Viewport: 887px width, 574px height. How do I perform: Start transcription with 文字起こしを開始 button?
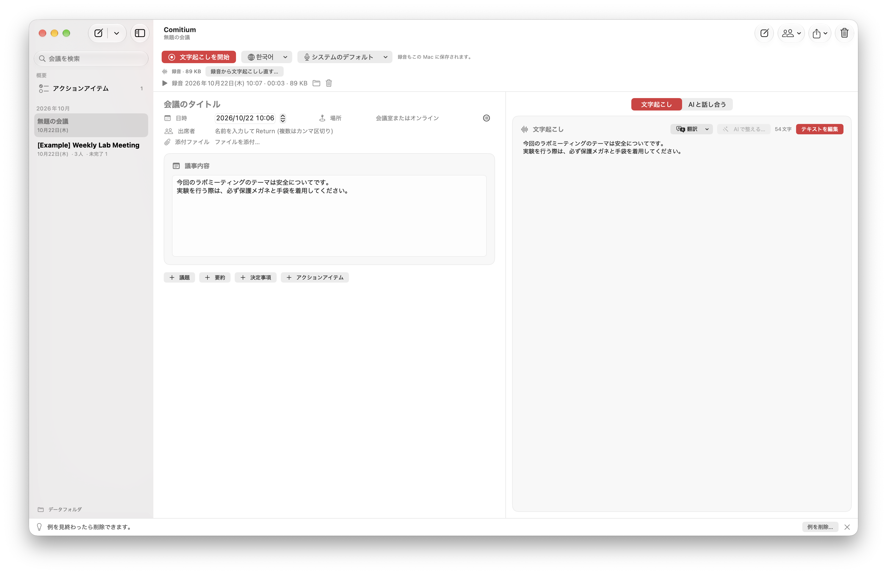[199, 57]
